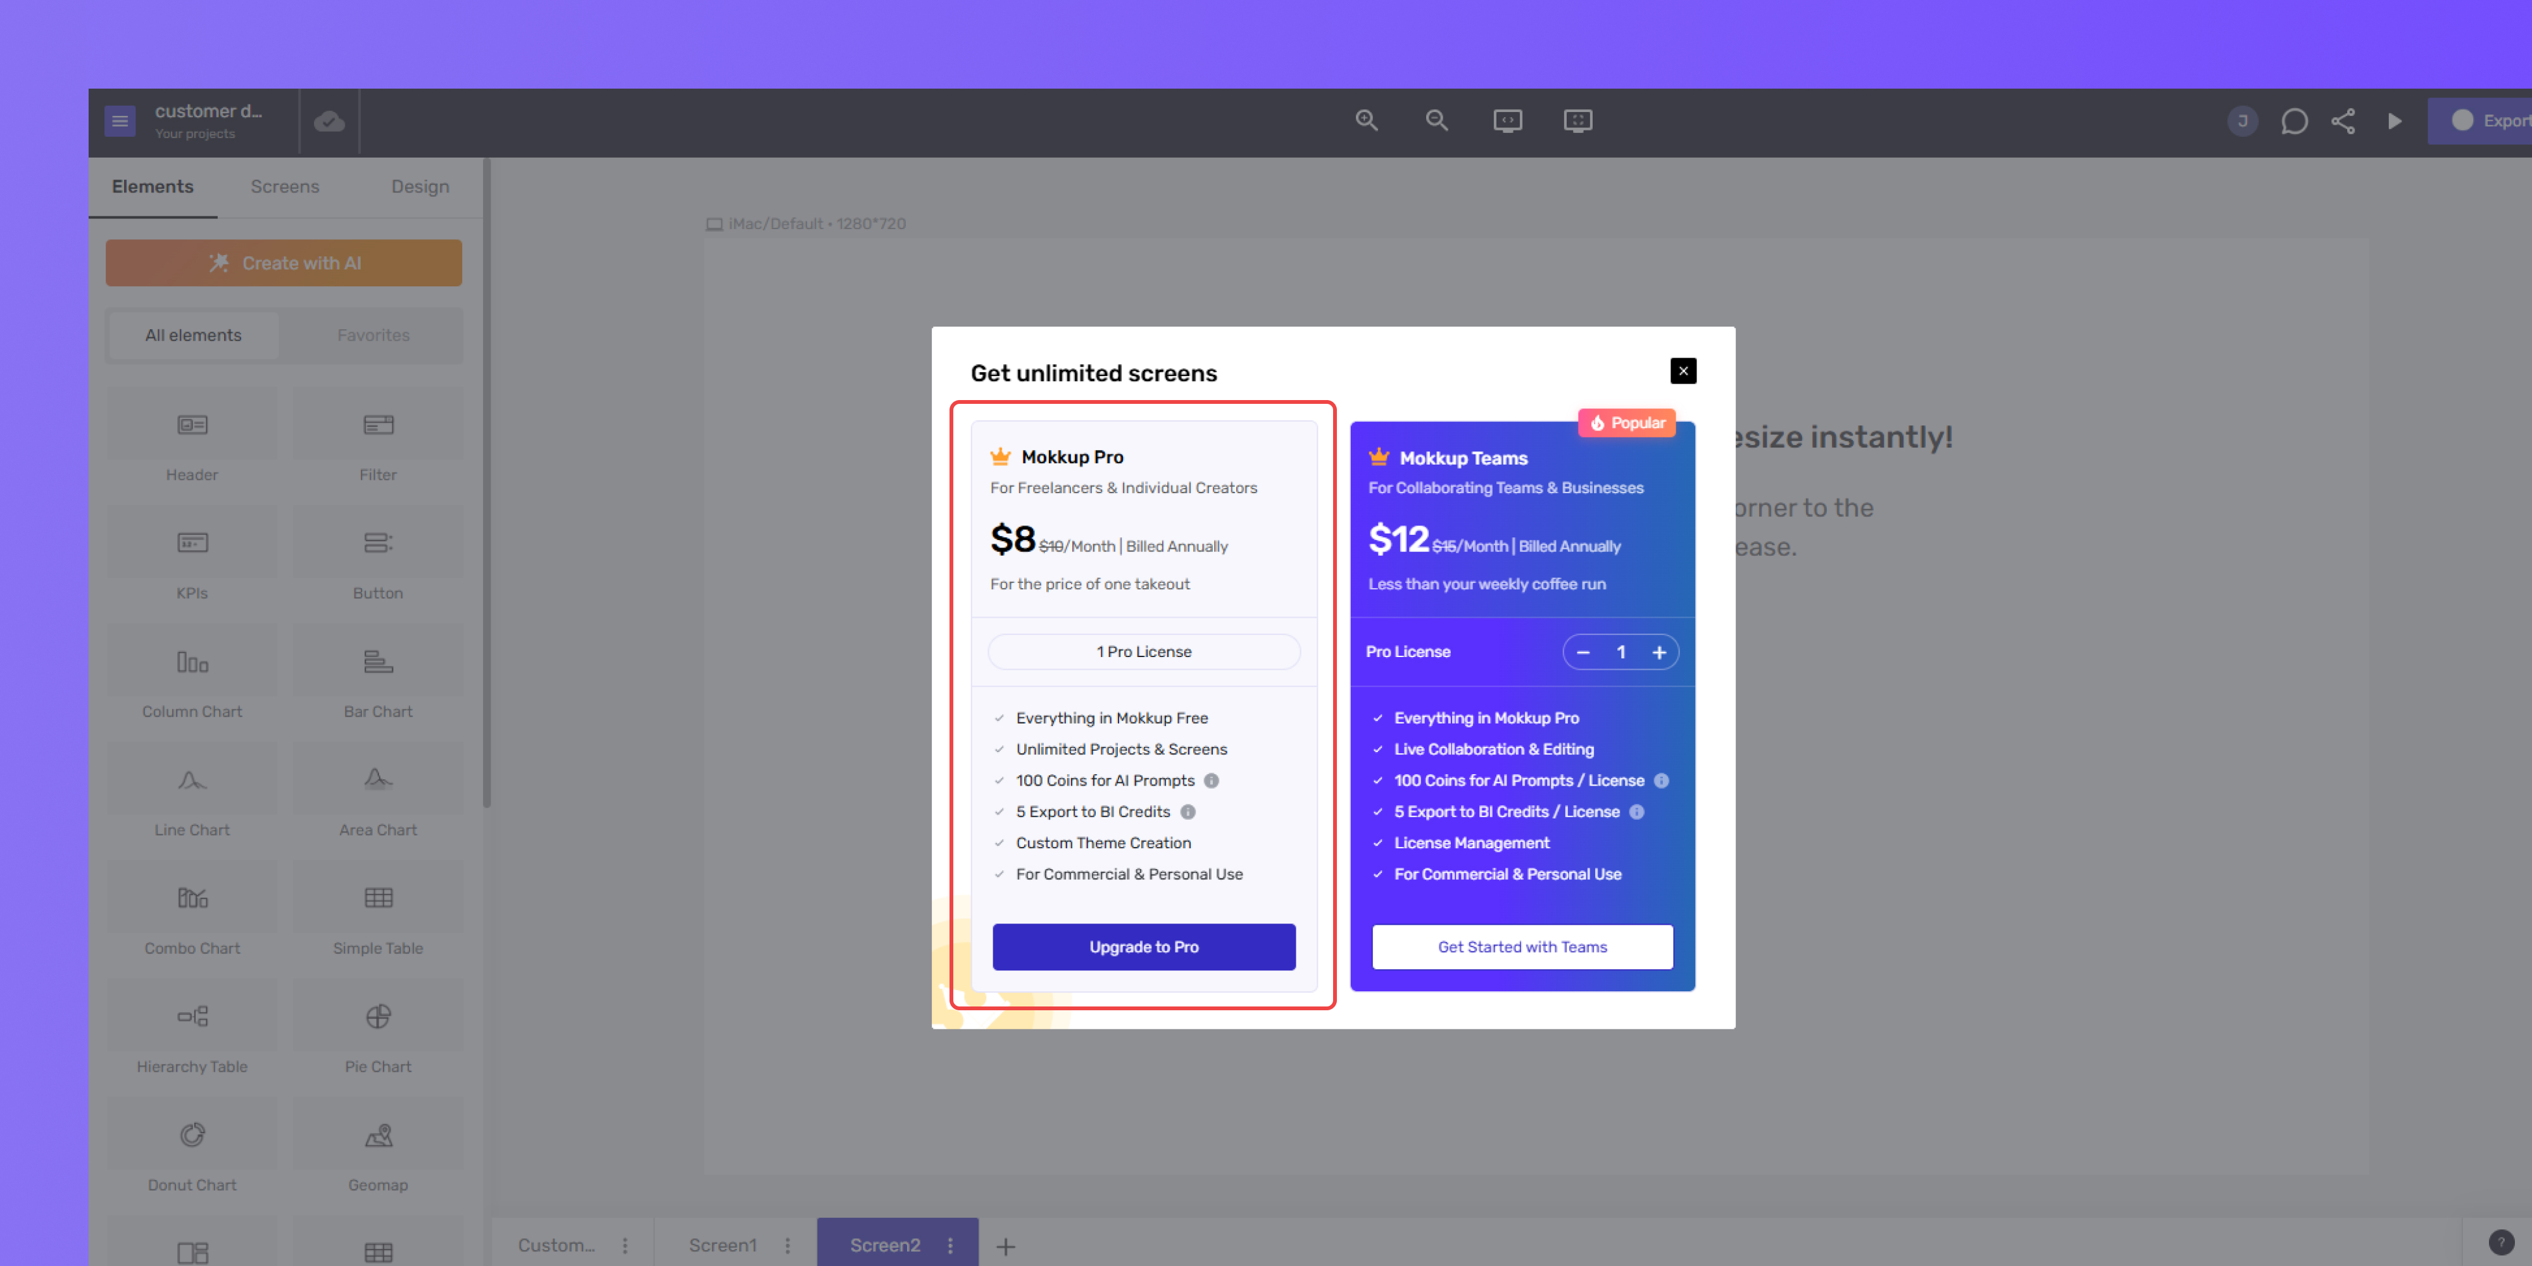Zoom in on the canvas
The width and height of the screenshot is (2532, 1266).
(1366, 120)
